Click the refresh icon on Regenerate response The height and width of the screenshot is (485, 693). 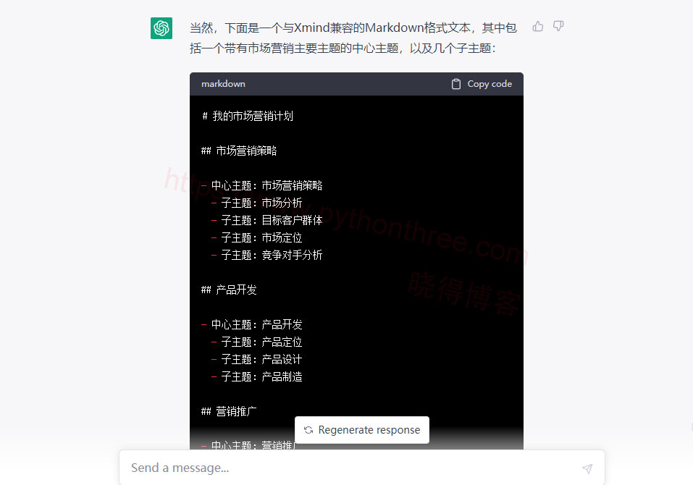308,430
